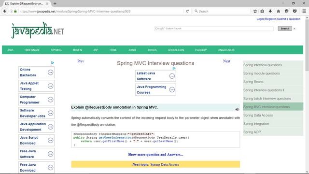Click Submit a Question link
Screen dimensions: 309x174
289,19
